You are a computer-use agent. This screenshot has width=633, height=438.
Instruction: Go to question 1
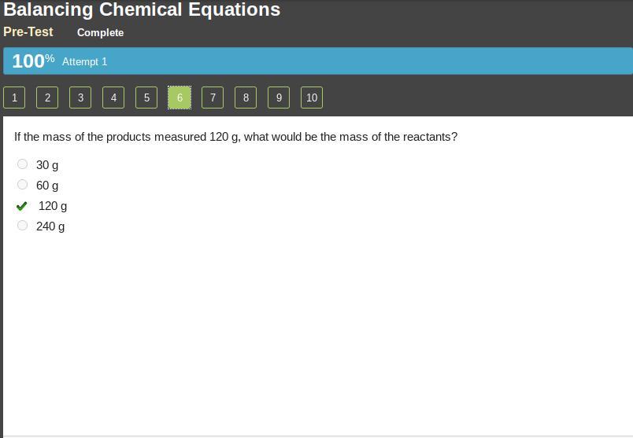tap(14, 98)
